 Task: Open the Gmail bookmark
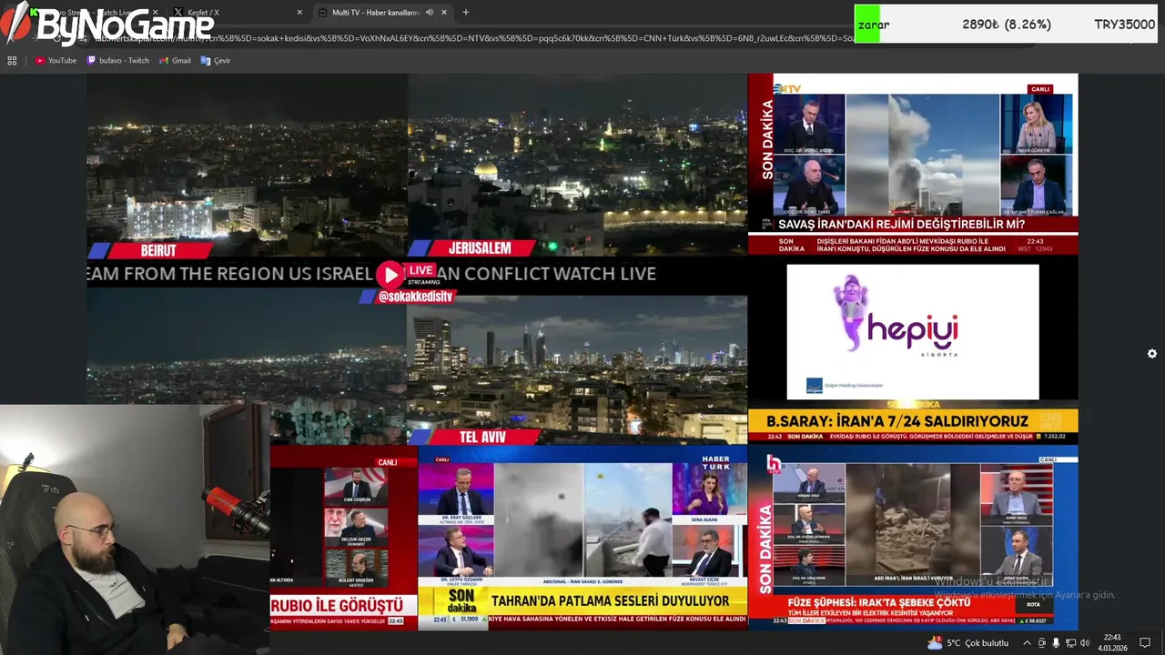point(175,60)
